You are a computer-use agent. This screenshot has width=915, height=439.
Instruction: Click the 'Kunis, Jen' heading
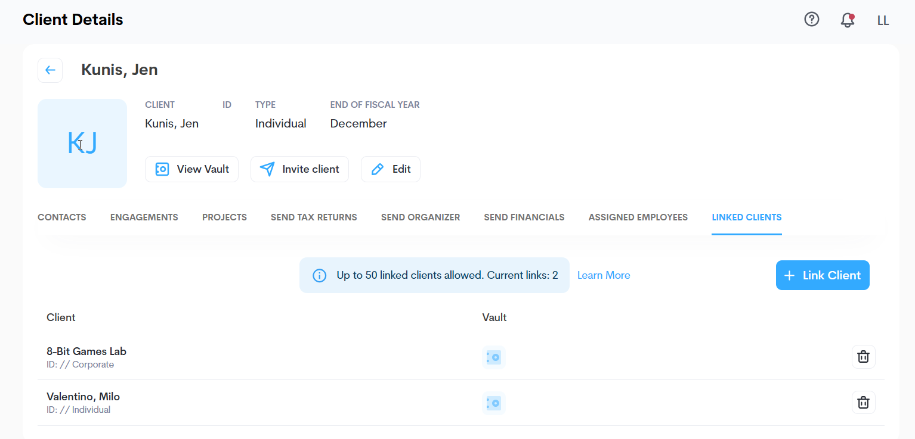click(x=119, y=70)
